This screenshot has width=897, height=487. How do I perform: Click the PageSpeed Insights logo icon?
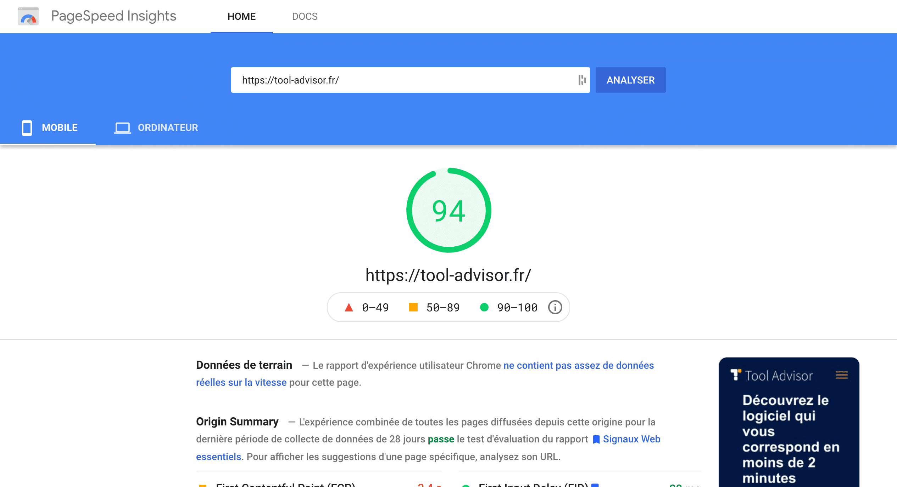pos(28,16)
